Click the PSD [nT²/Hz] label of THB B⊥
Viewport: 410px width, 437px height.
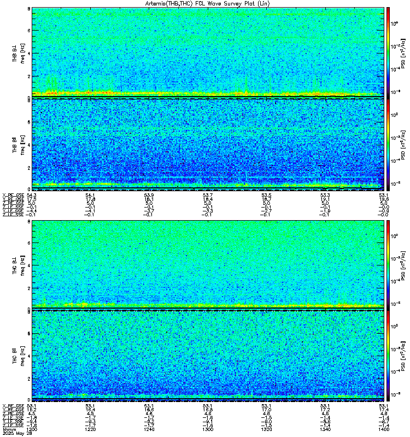pyautogui.click(x=403, y=53)
